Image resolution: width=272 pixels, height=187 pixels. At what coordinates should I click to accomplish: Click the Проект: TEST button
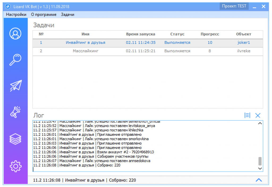(234, 6)
